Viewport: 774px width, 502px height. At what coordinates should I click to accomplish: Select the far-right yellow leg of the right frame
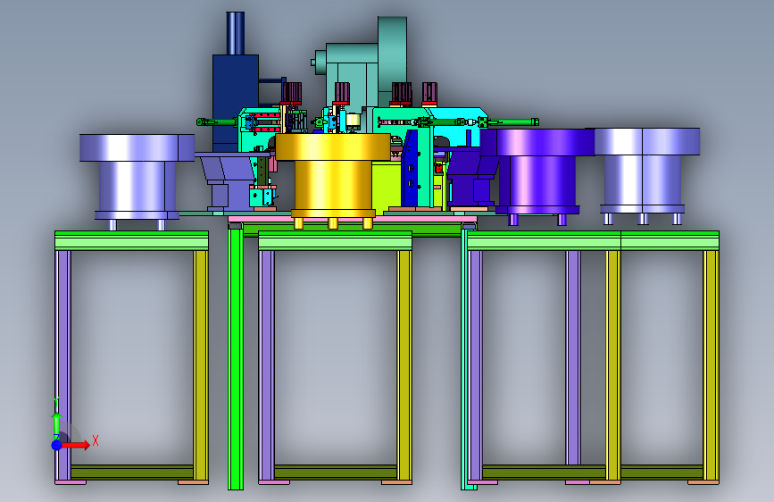pyautogui.click(x=711, y=365)
